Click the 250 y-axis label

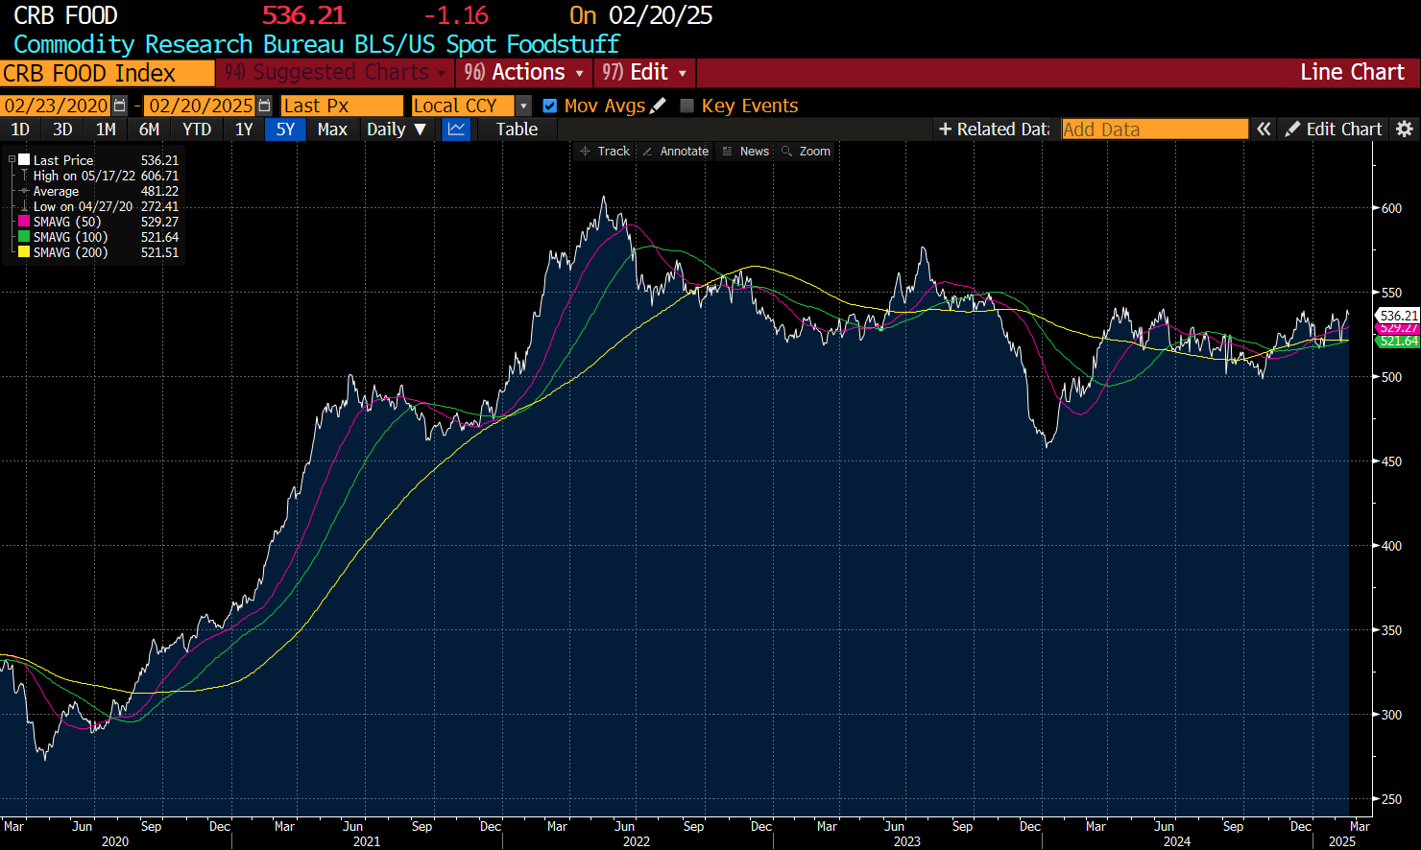pos(1391,799)
